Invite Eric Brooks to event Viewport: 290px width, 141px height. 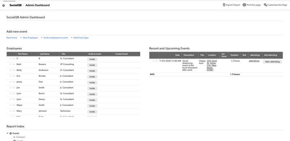tap(92, 77)
